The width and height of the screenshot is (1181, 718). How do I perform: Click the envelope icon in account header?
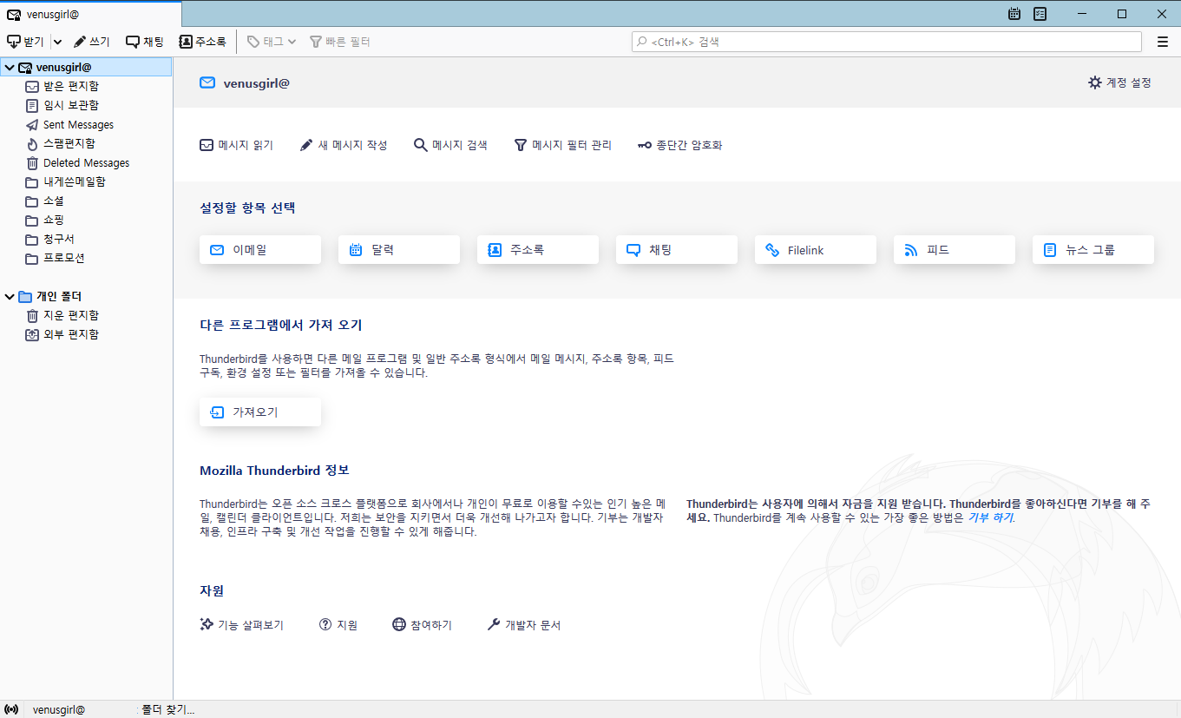[207, 82]
